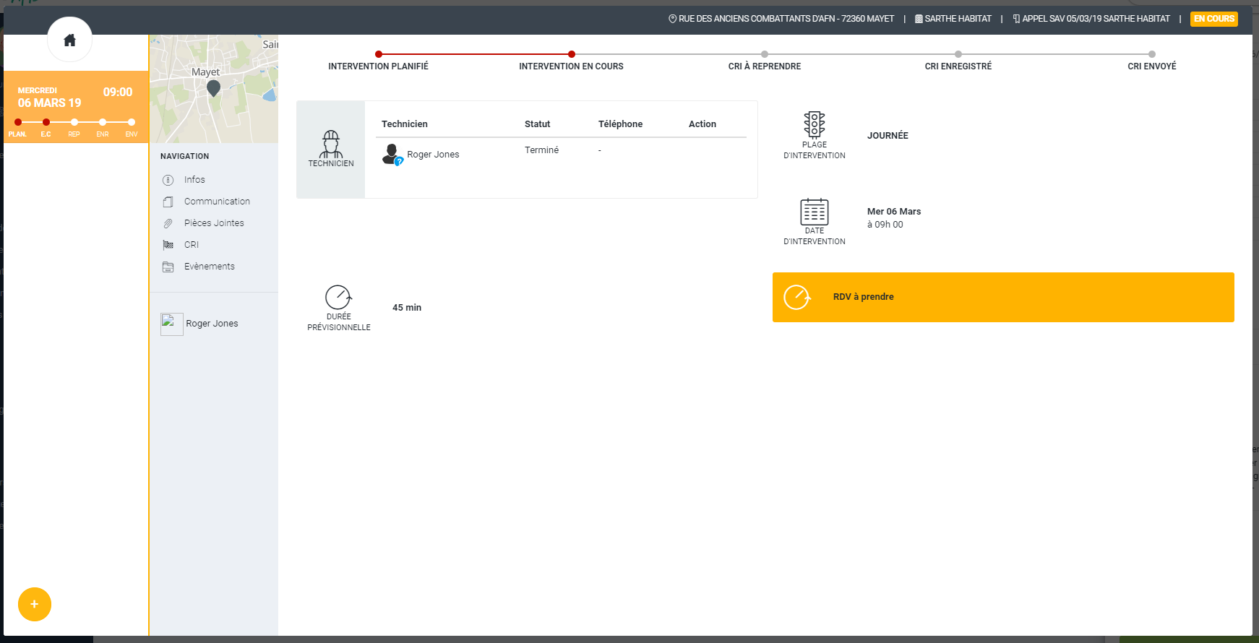
Task: Click the map location pin on Mayet
Action: coord(213,88)
